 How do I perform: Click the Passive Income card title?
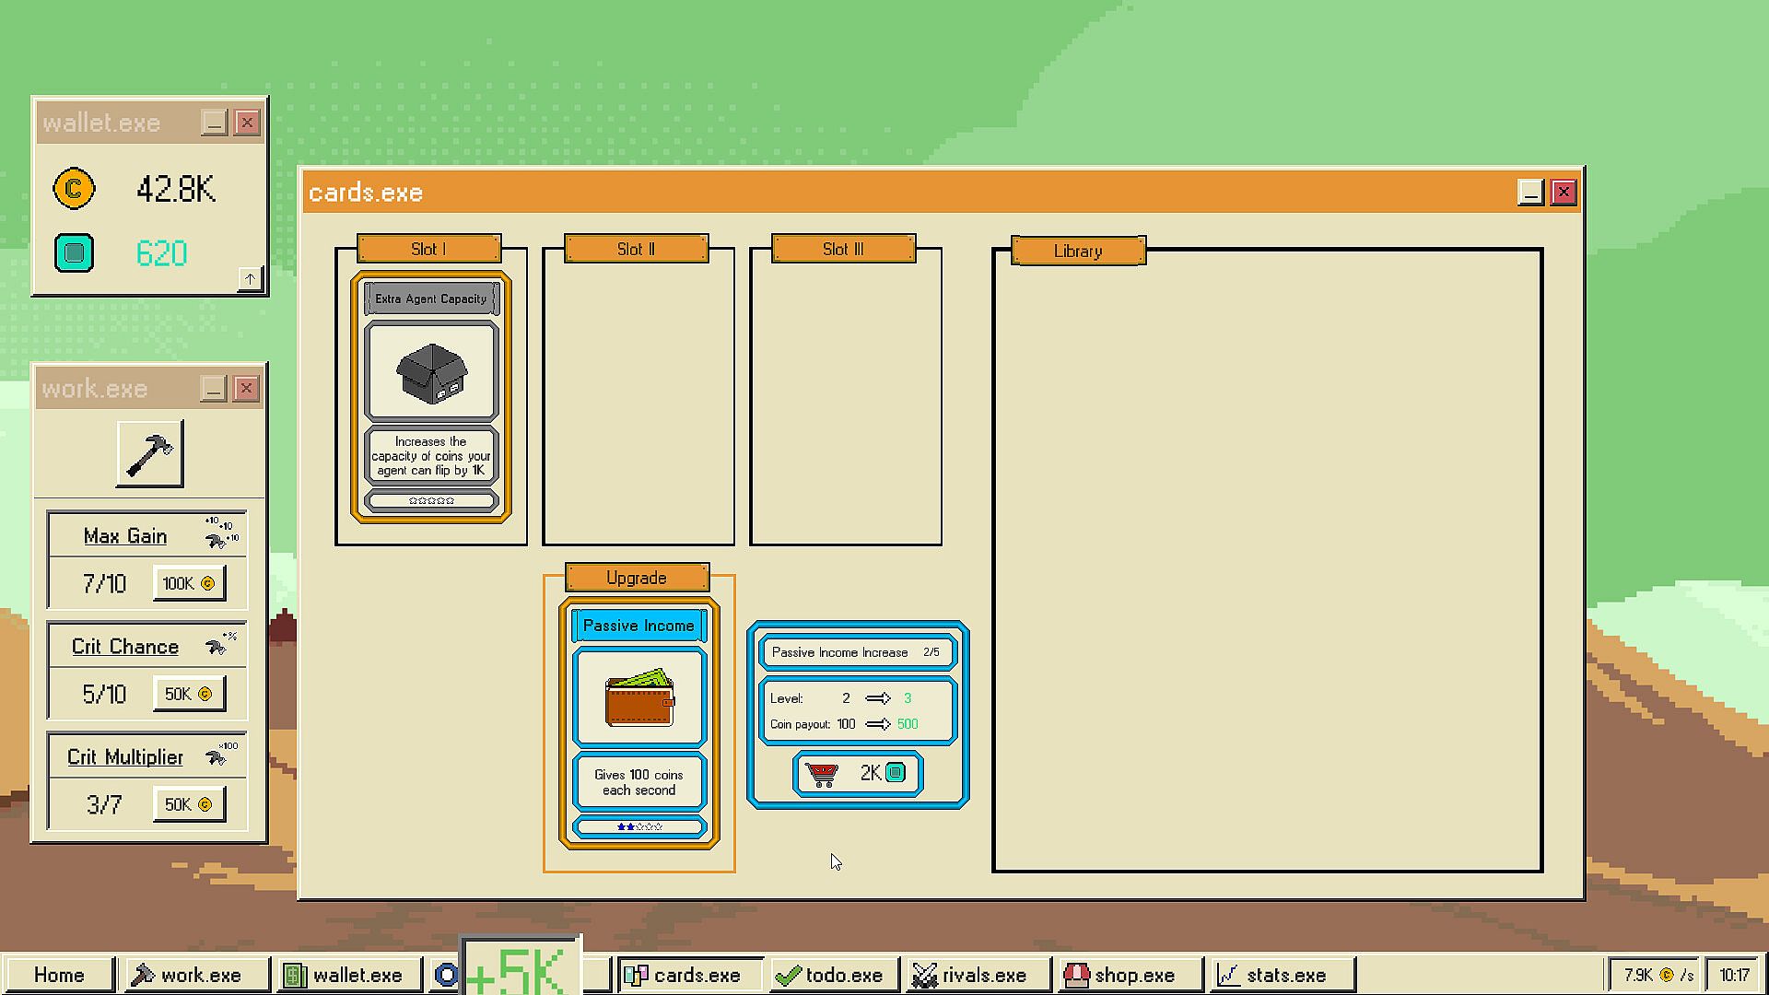click(x=639, y=626)
